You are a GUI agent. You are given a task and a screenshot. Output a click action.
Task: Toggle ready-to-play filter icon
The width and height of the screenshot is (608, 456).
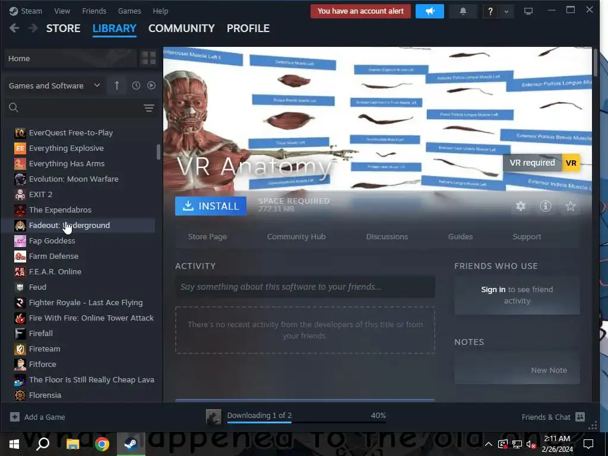pyautogui.click(x=151, y=85)
